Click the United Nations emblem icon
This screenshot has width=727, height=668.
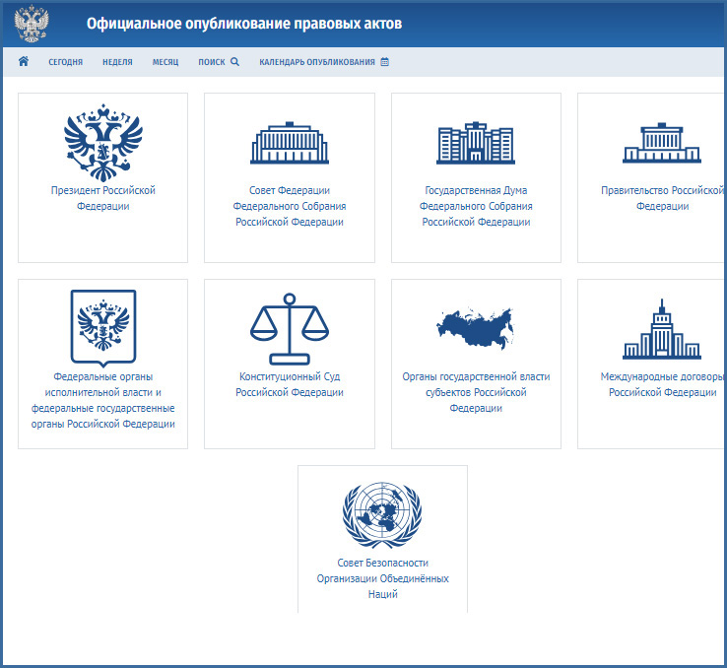382,514
